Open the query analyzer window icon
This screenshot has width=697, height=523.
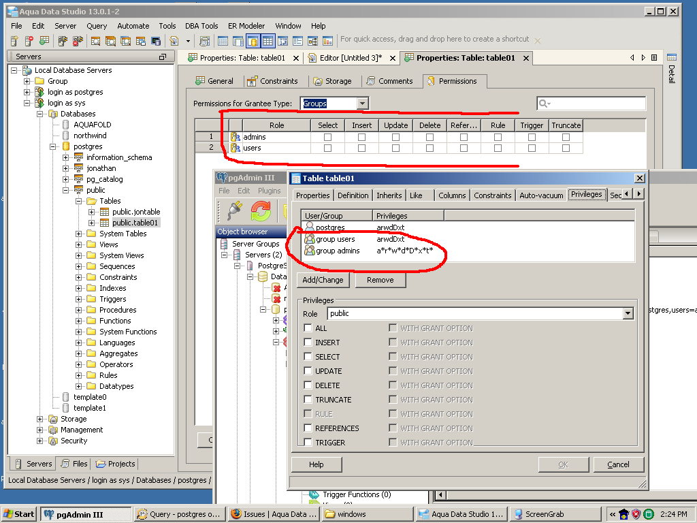click(x=95, y=41)
